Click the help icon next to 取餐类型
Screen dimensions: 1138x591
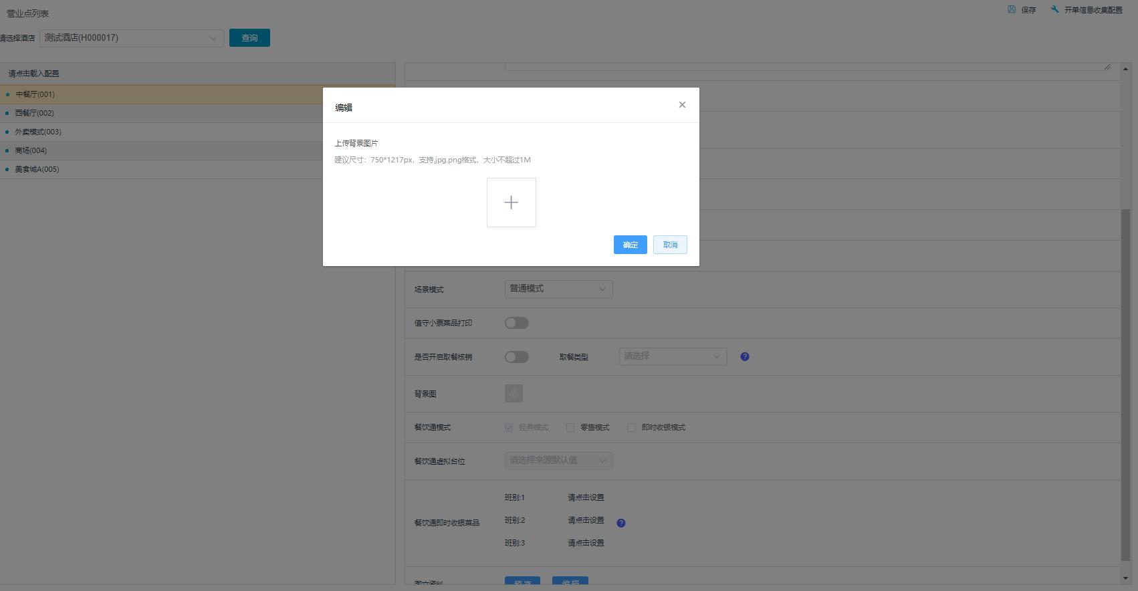pos(745,357)
